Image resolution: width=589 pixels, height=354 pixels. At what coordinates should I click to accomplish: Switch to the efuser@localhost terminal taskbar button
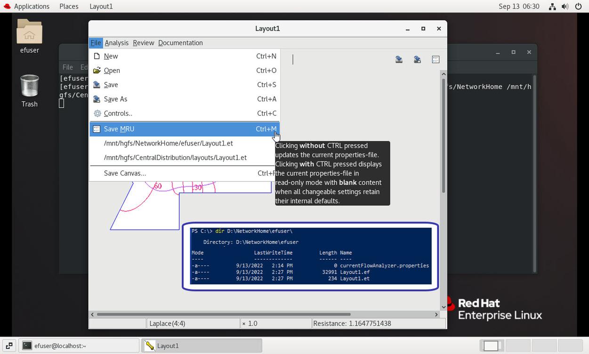tap(79, 346)
